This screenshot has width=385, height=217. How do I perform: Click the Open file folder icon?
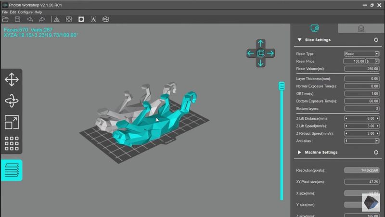click(5, 19)
